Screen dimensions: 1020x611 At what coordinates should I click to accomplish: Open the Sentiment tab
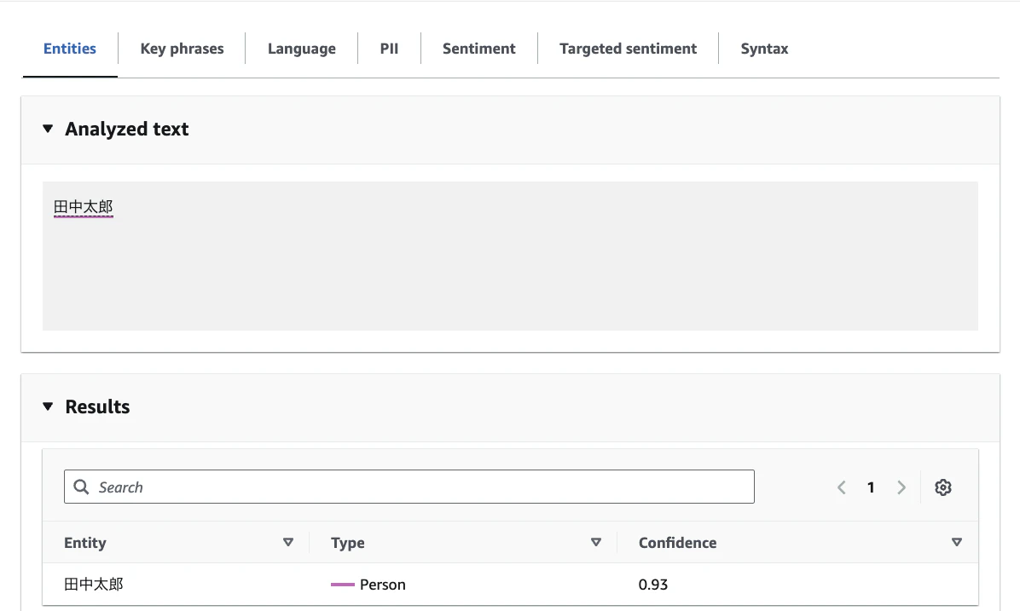pyautogui.click(x=478, y=49)
